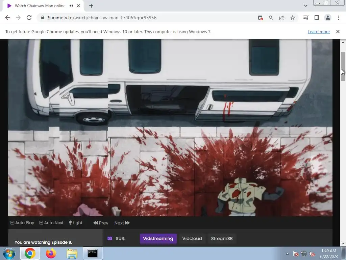Share this page icon
The width and height of the screenshot is (346, 260).
coord(282,18)
